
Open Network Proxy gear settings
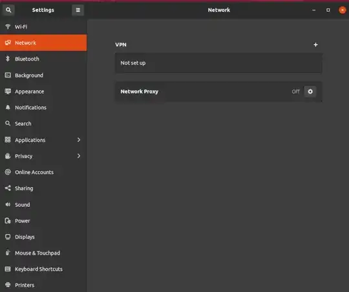click(x=310, y=92)
